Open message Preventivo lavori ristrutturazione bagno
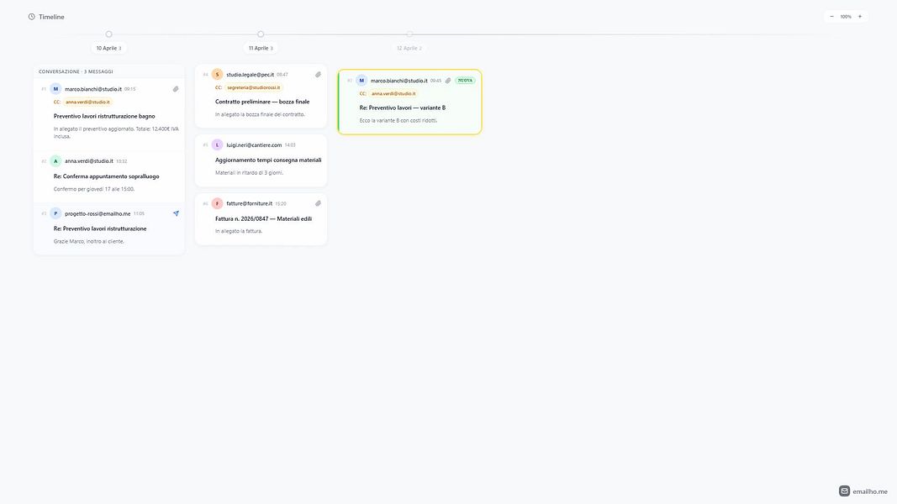This screenshot has height=504, width=897. point(104,116)
